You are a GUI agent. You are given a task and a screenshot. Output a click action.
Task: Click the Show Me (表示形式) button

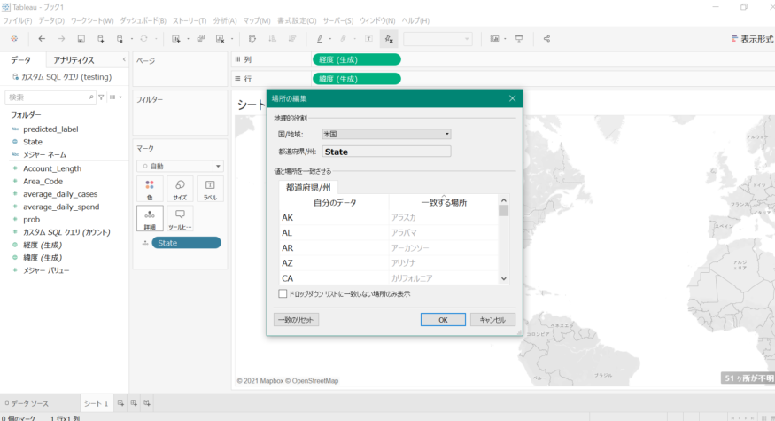(x=752, y=39)
